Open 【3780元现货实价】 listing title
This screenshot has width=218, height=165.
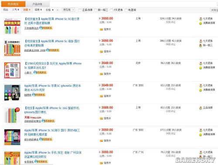pyautogui.click(x=53, y=66)
